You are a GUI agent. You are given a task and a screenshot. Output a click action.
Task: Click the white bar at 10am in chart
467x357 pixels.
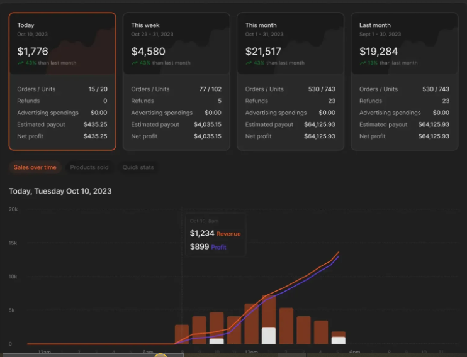217,341
